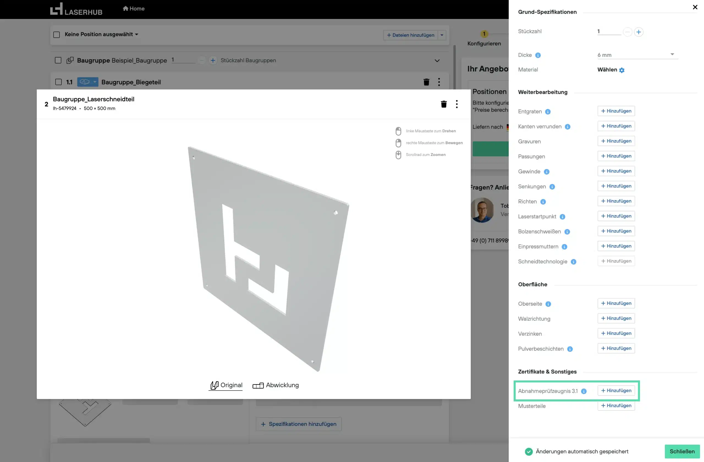704x462 pixels.
Task: Collapse the Beispiel_Baugruppe chevron
Action: coord(437,60)
